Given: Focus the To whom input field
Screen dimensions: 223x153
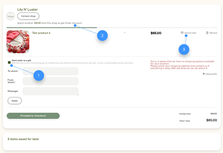Looking at the screenshot, I should click(51, 71).
